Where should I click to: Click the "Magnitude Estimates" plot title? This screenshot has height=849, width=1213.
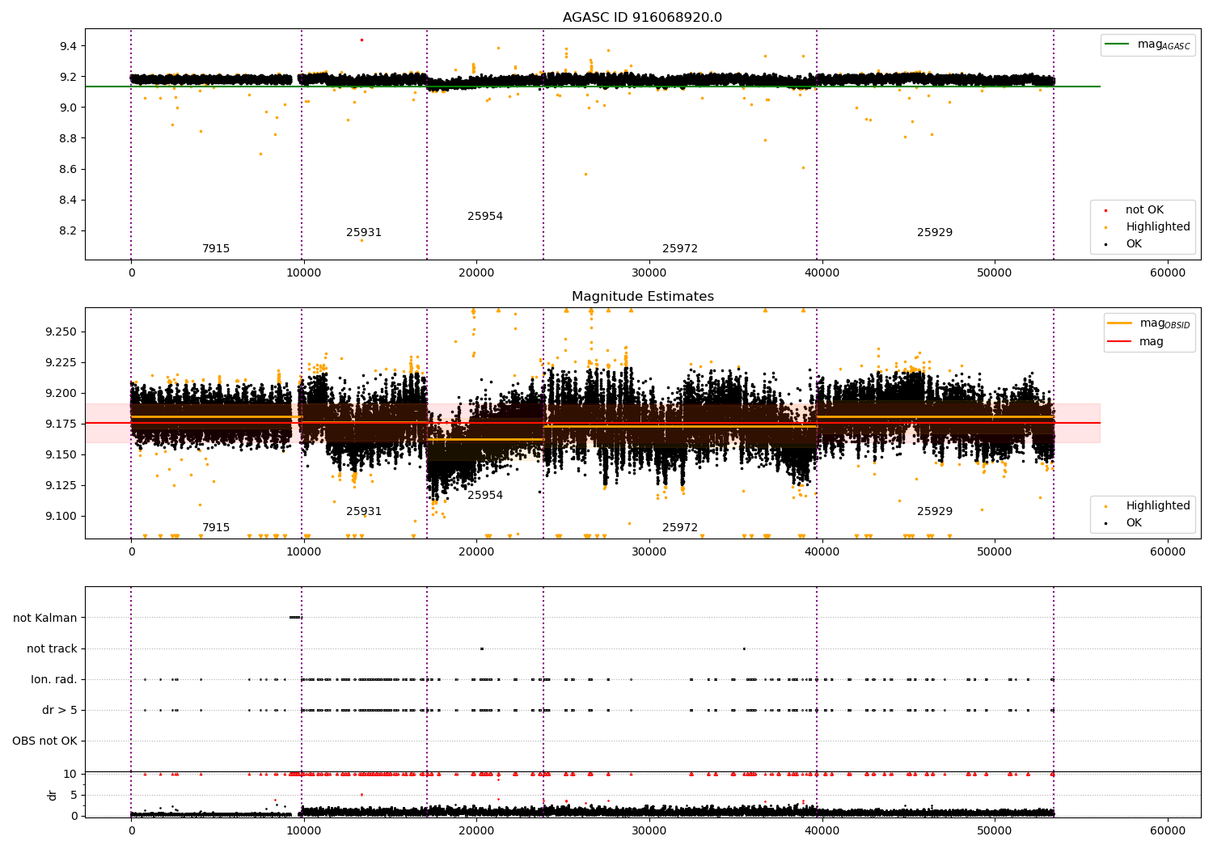[642, 297]
